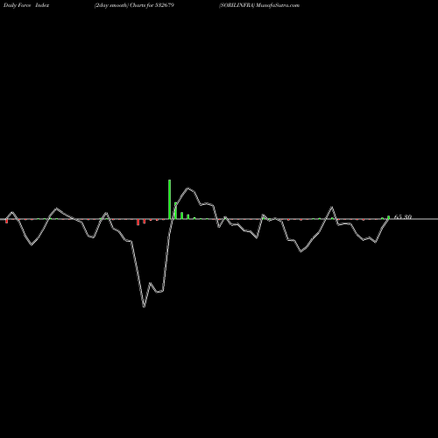Click the 65.30 value label

point(403,217)
